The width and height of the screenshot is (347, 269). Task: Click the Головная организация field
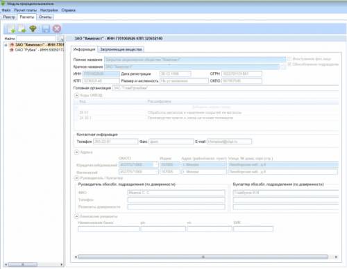coord(226,88)
